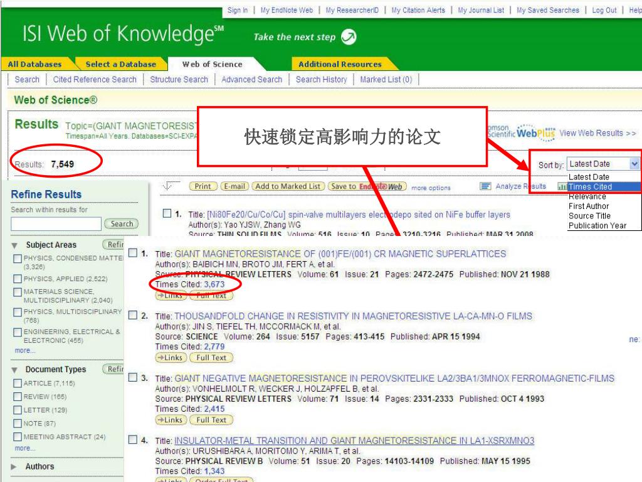Open Times Cited 3,673 link
Screen dimensions: 642x482
click(x=214, y=284)
